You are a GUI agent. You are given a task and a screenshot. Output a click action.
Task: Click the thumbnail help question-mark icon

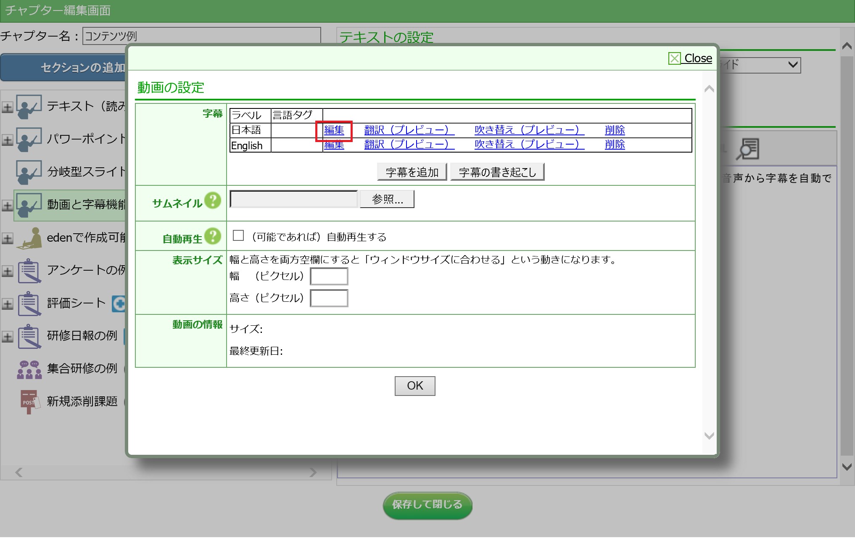(213, 200)
